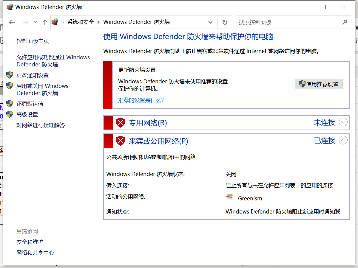Click the 更新防火墙设置 heading
The height and width of the screenshot is (268, 358).
(137, 70)
